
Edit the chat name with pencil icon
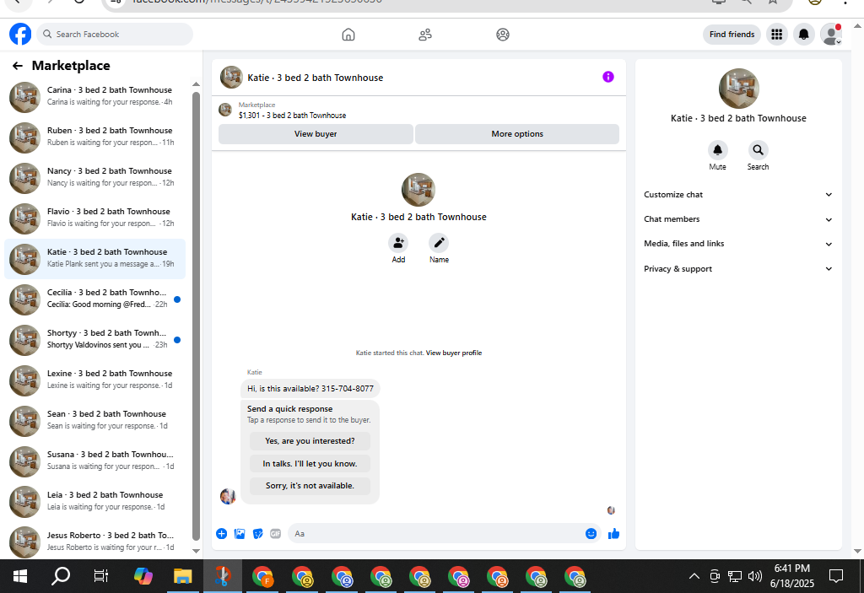439,243
